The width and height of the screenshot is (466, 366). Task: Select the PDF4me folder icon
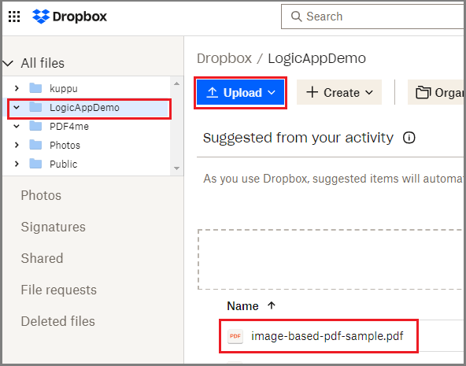pyautogui.click(x=35, y=126)
